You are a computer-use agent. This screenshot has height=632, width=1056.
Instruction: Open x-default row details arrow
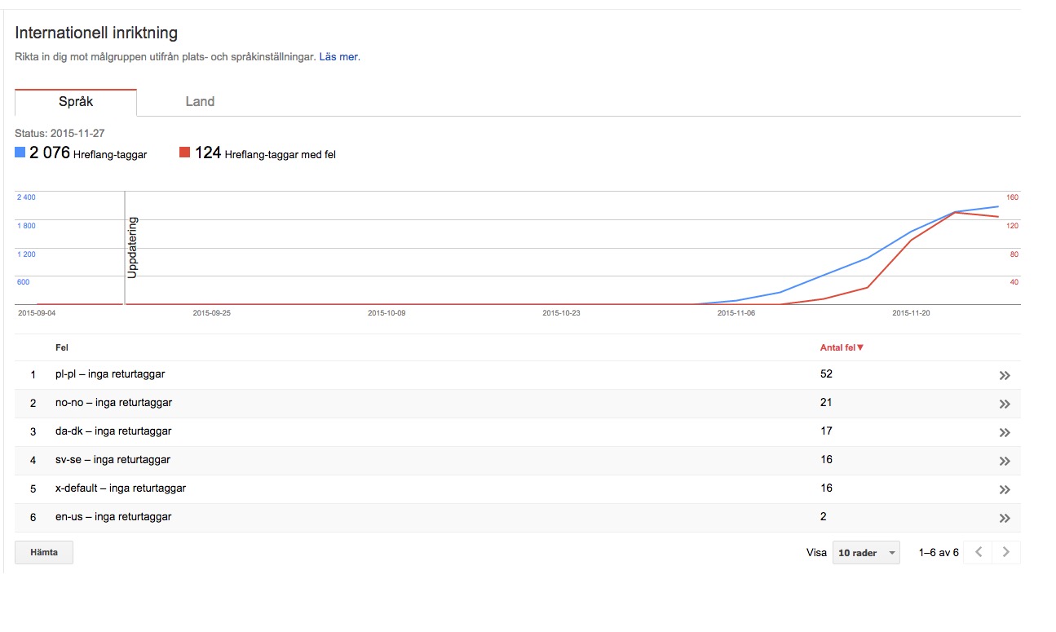coord(1004,489)
